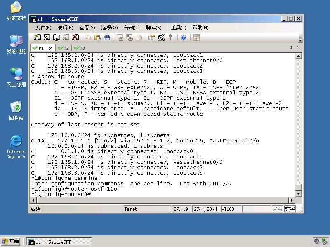Click the r1(config-router)# prompt line
This screenshot has height=247, width=330.
point(61,194)
